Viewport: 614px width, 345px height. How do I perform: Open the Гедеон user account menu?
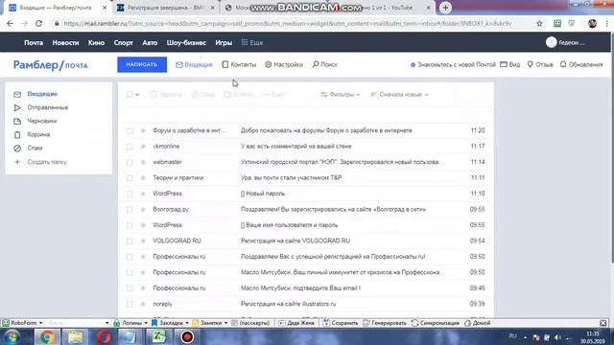point(566,42)
